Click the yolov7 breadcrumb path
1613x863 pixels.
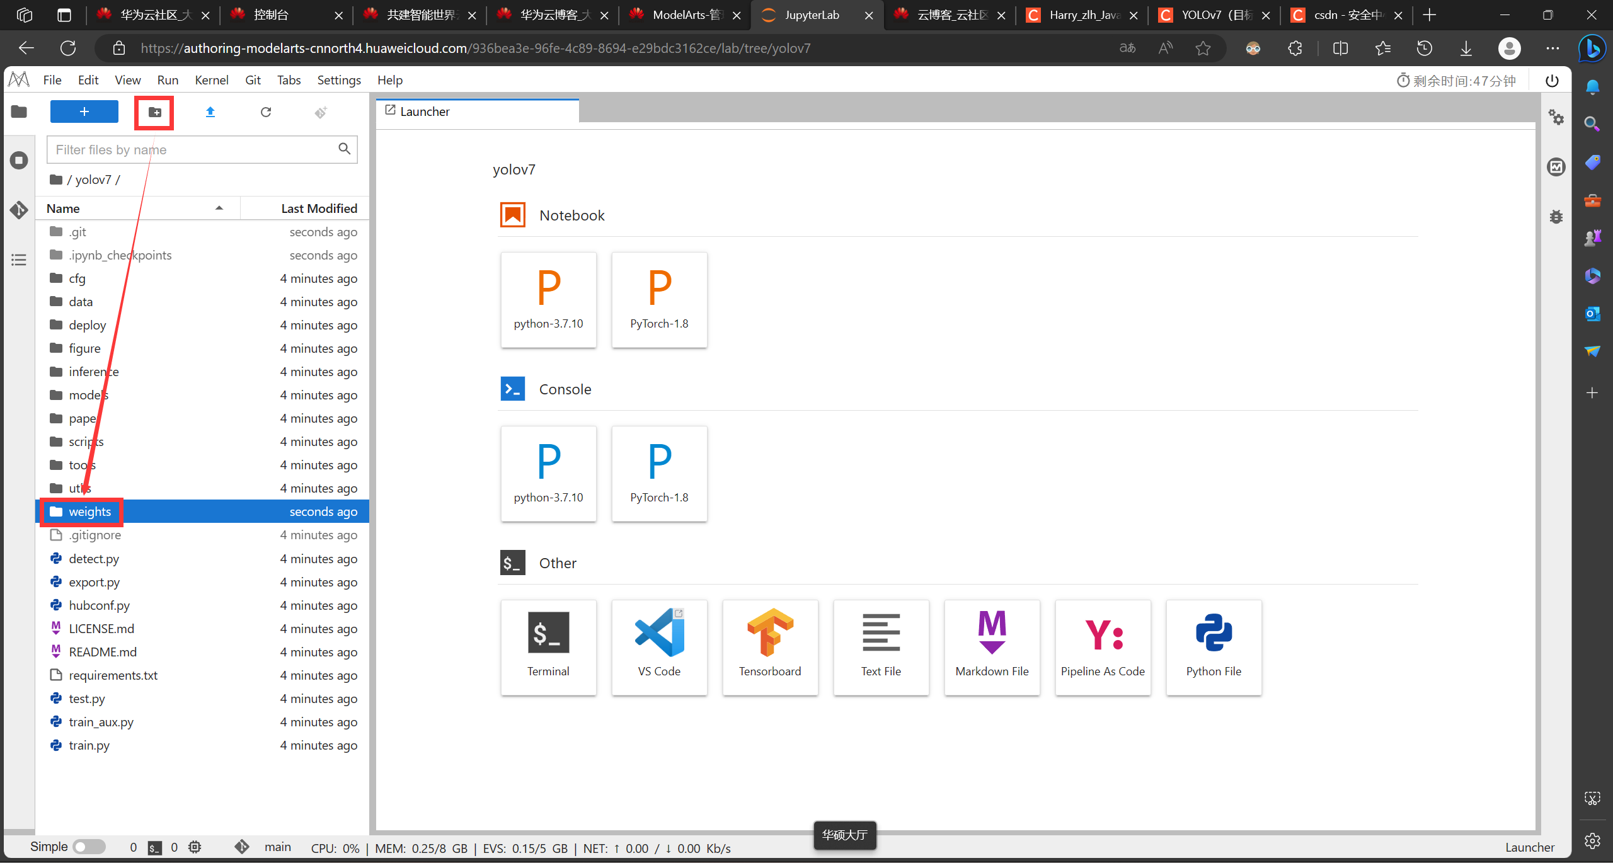(x=93, y=180)
